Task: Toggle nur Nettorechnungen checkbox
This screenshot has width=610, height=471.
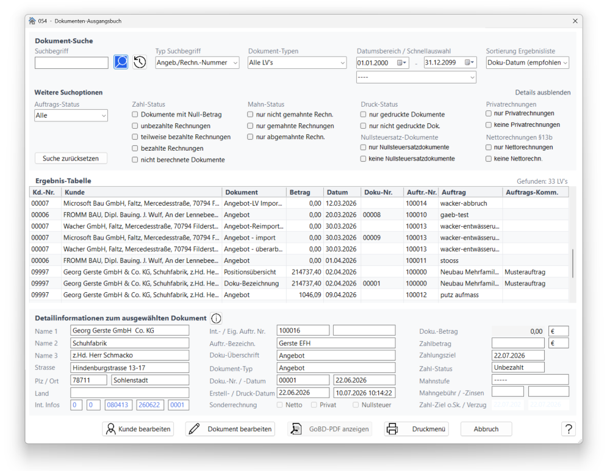Action: click(x=489, y=147)
